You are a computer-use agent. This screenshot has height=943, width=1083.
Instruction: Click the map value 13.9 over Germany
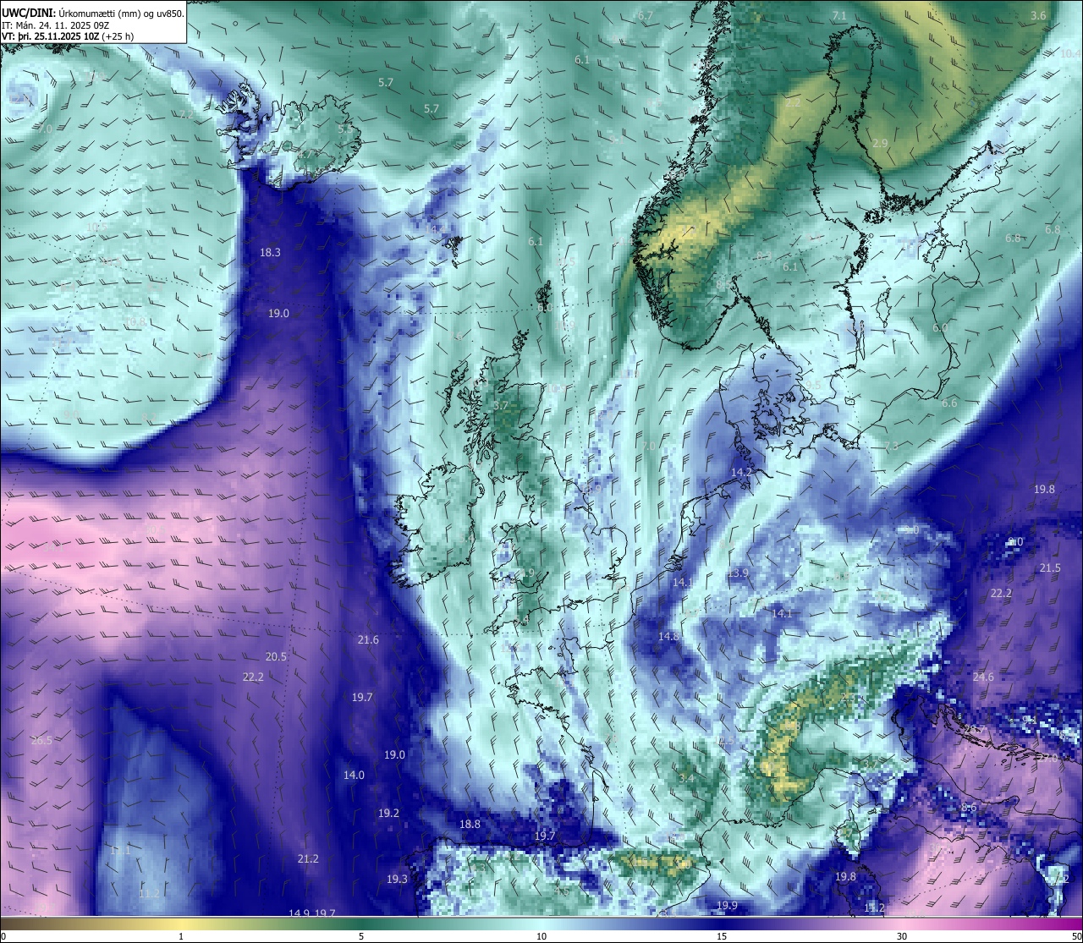point(739,573)
